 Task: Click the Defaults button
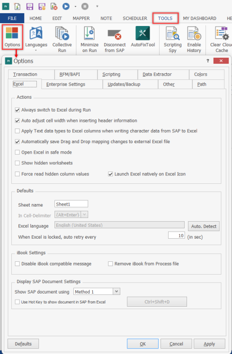pos(23,344)
